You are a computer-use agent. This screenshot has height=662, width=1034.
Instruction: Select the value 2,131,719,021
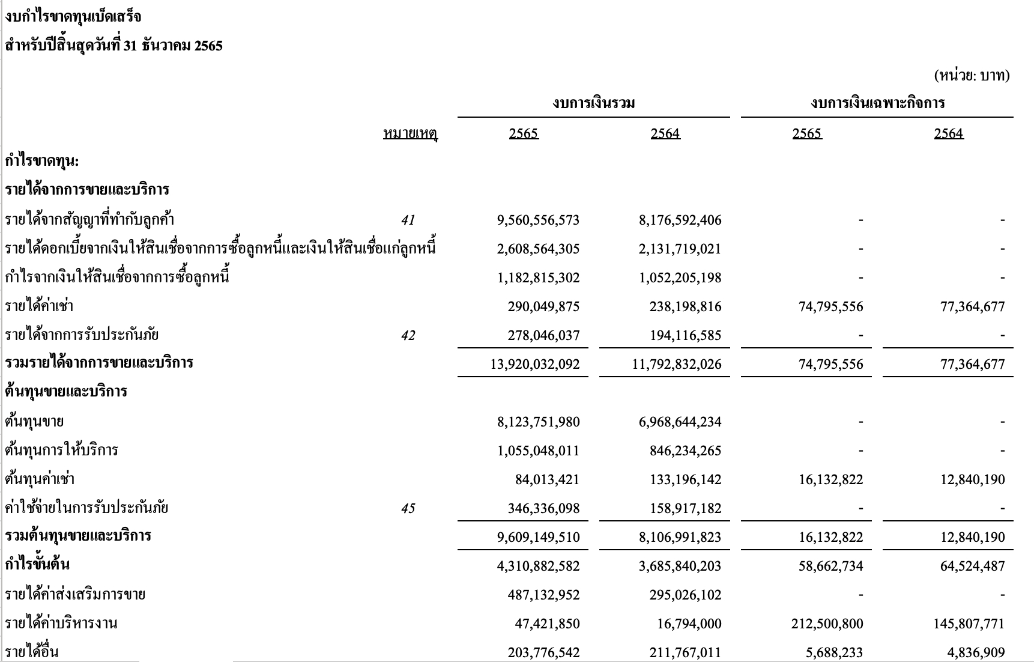point(680,249)
